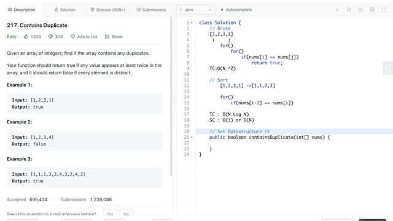Toggle the Autocomplete option

pos(236,10)
